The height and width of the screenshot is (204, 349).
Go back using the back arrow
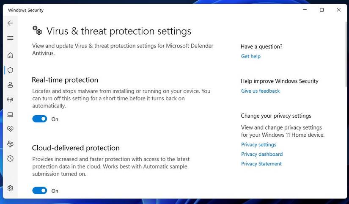coord(10,23)
